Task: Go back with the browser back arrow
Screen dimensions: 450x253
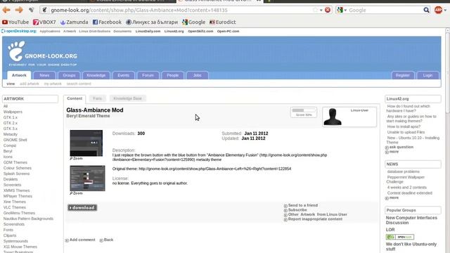Action: tap(6, 10)
